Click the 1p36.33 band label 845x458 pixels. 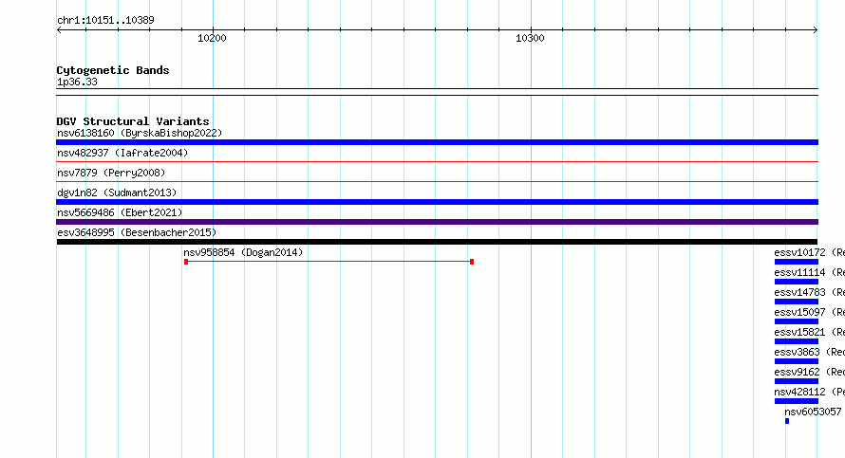[77, 82]
